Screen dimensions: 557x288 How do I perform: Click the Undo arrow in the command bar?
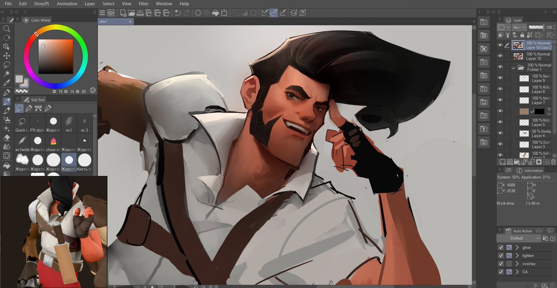coord(177,13)
